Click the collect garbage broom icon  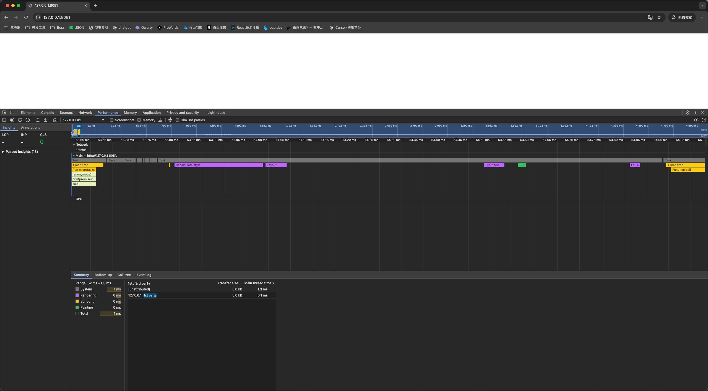coord(160,120)
